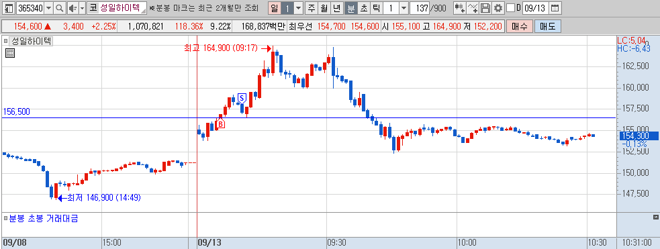Click the change rate +2.25%
This screenshot has height=249, width=660.
click(x=103, y=26)
